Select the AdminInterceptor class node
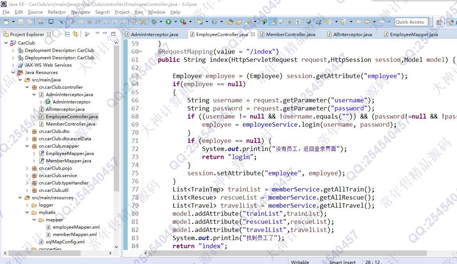The image size is (457, 264). [71, 102]
